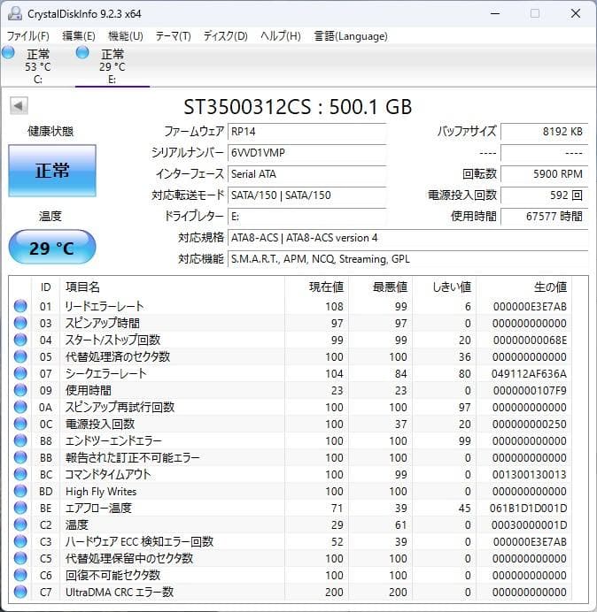Click the CrystalDiskInfo app icon in title bar

(x=15, y=13)
